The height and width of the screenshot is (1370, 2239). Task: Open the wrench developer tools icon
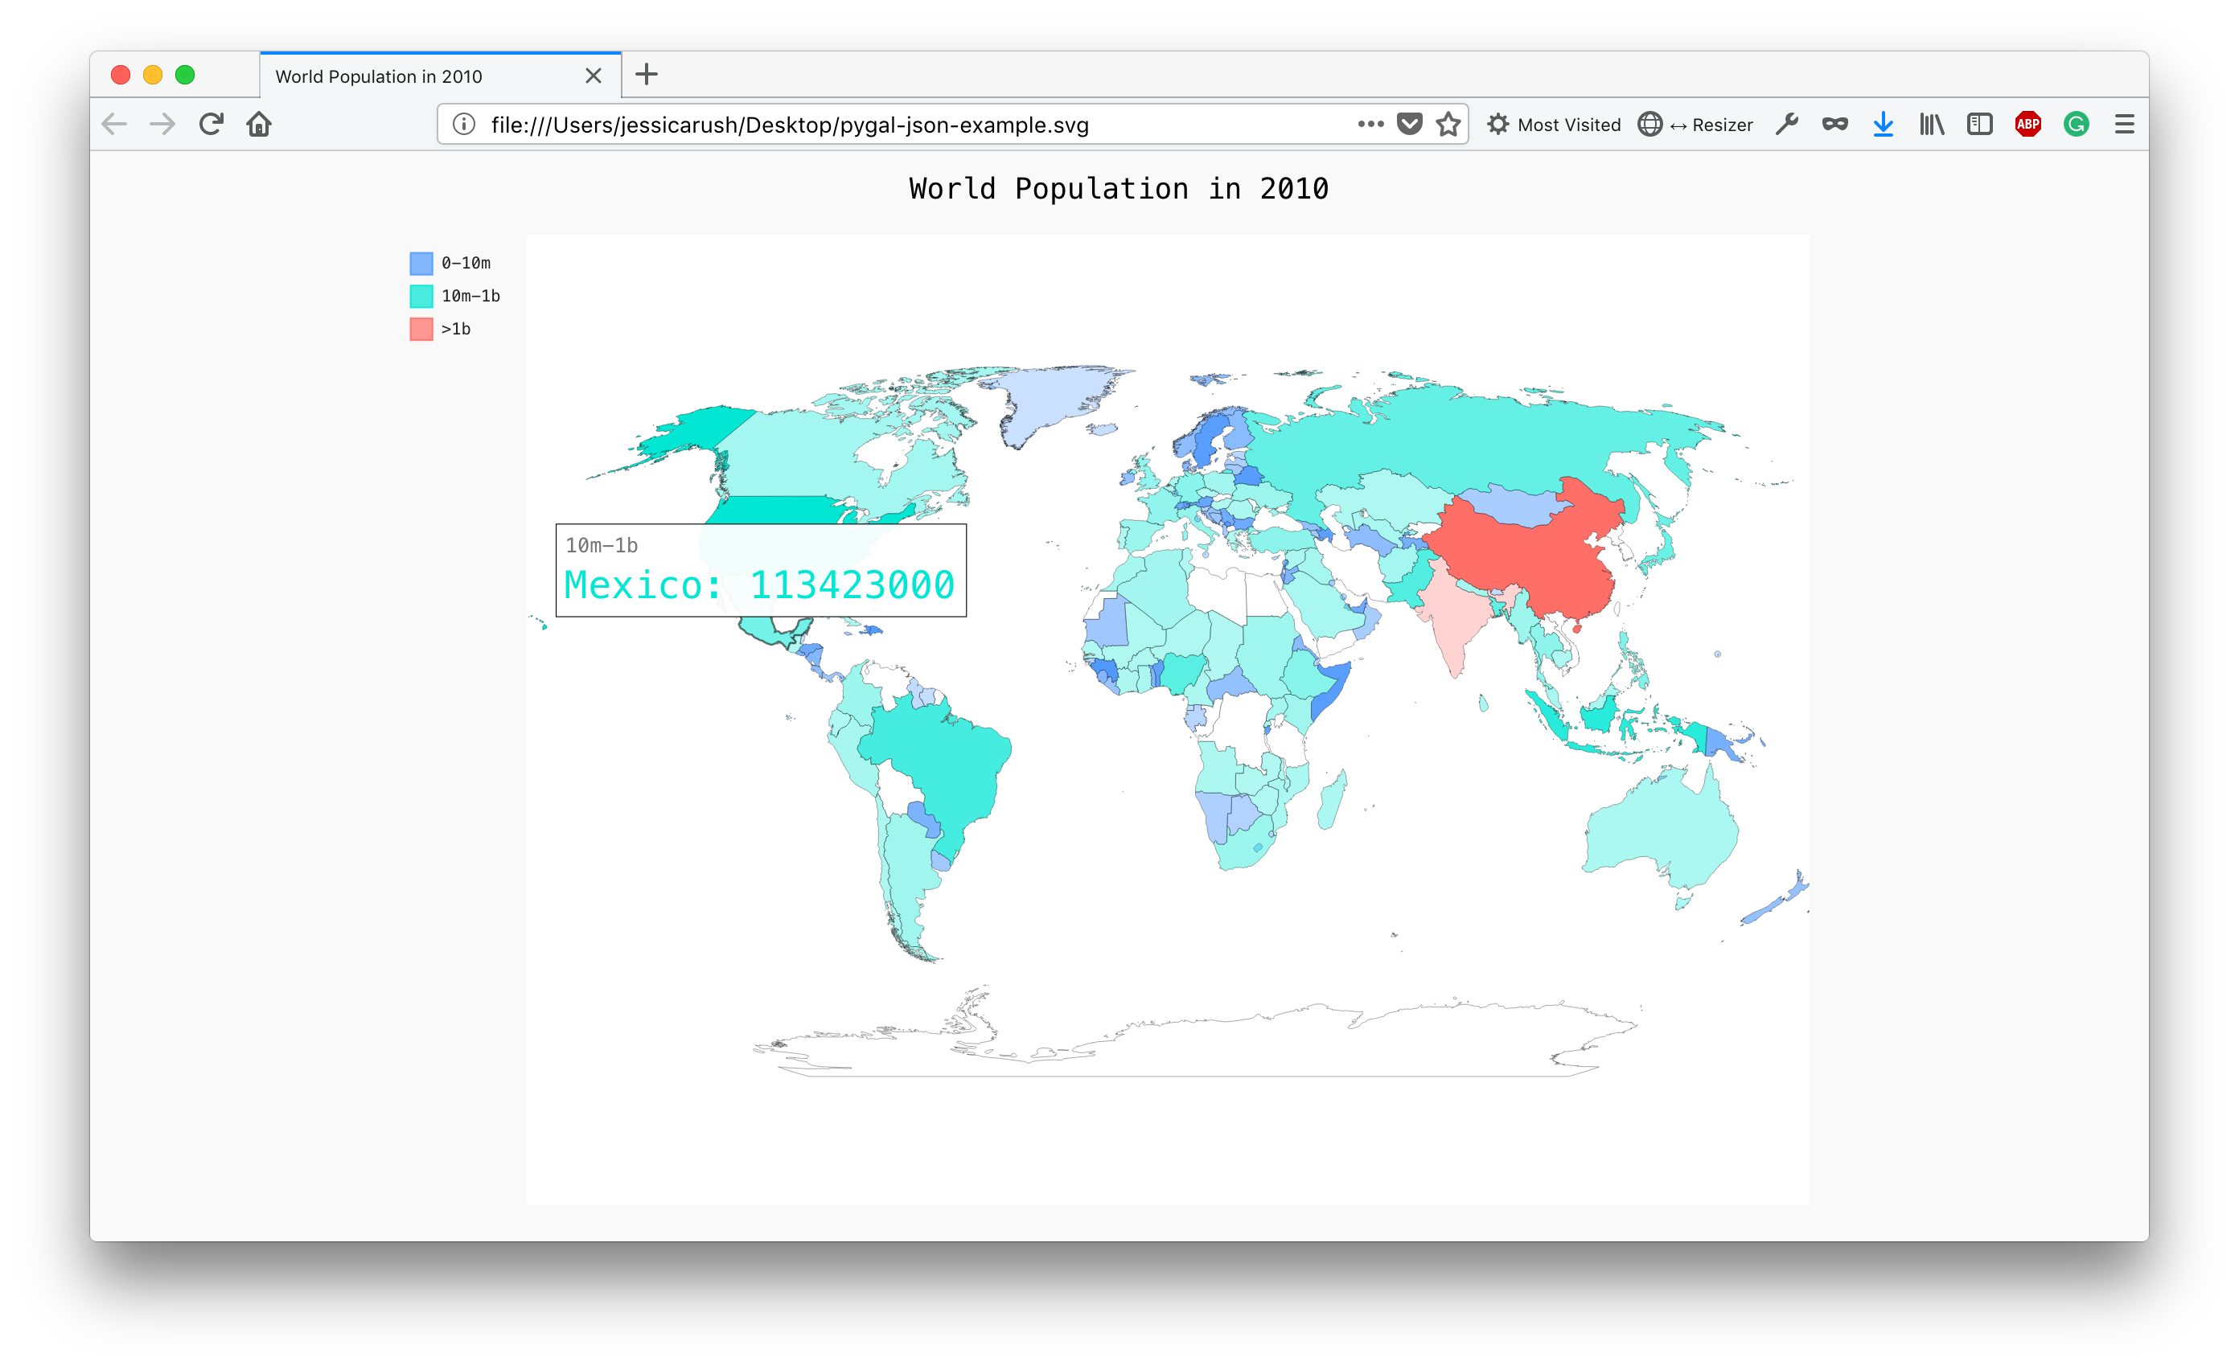(1786, 125)
